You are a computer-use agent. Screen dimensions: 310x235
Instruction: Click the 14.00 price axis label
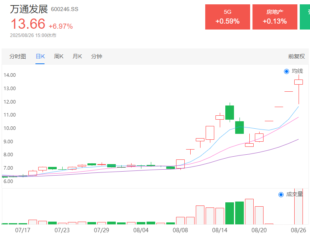[x=9, y=75]
